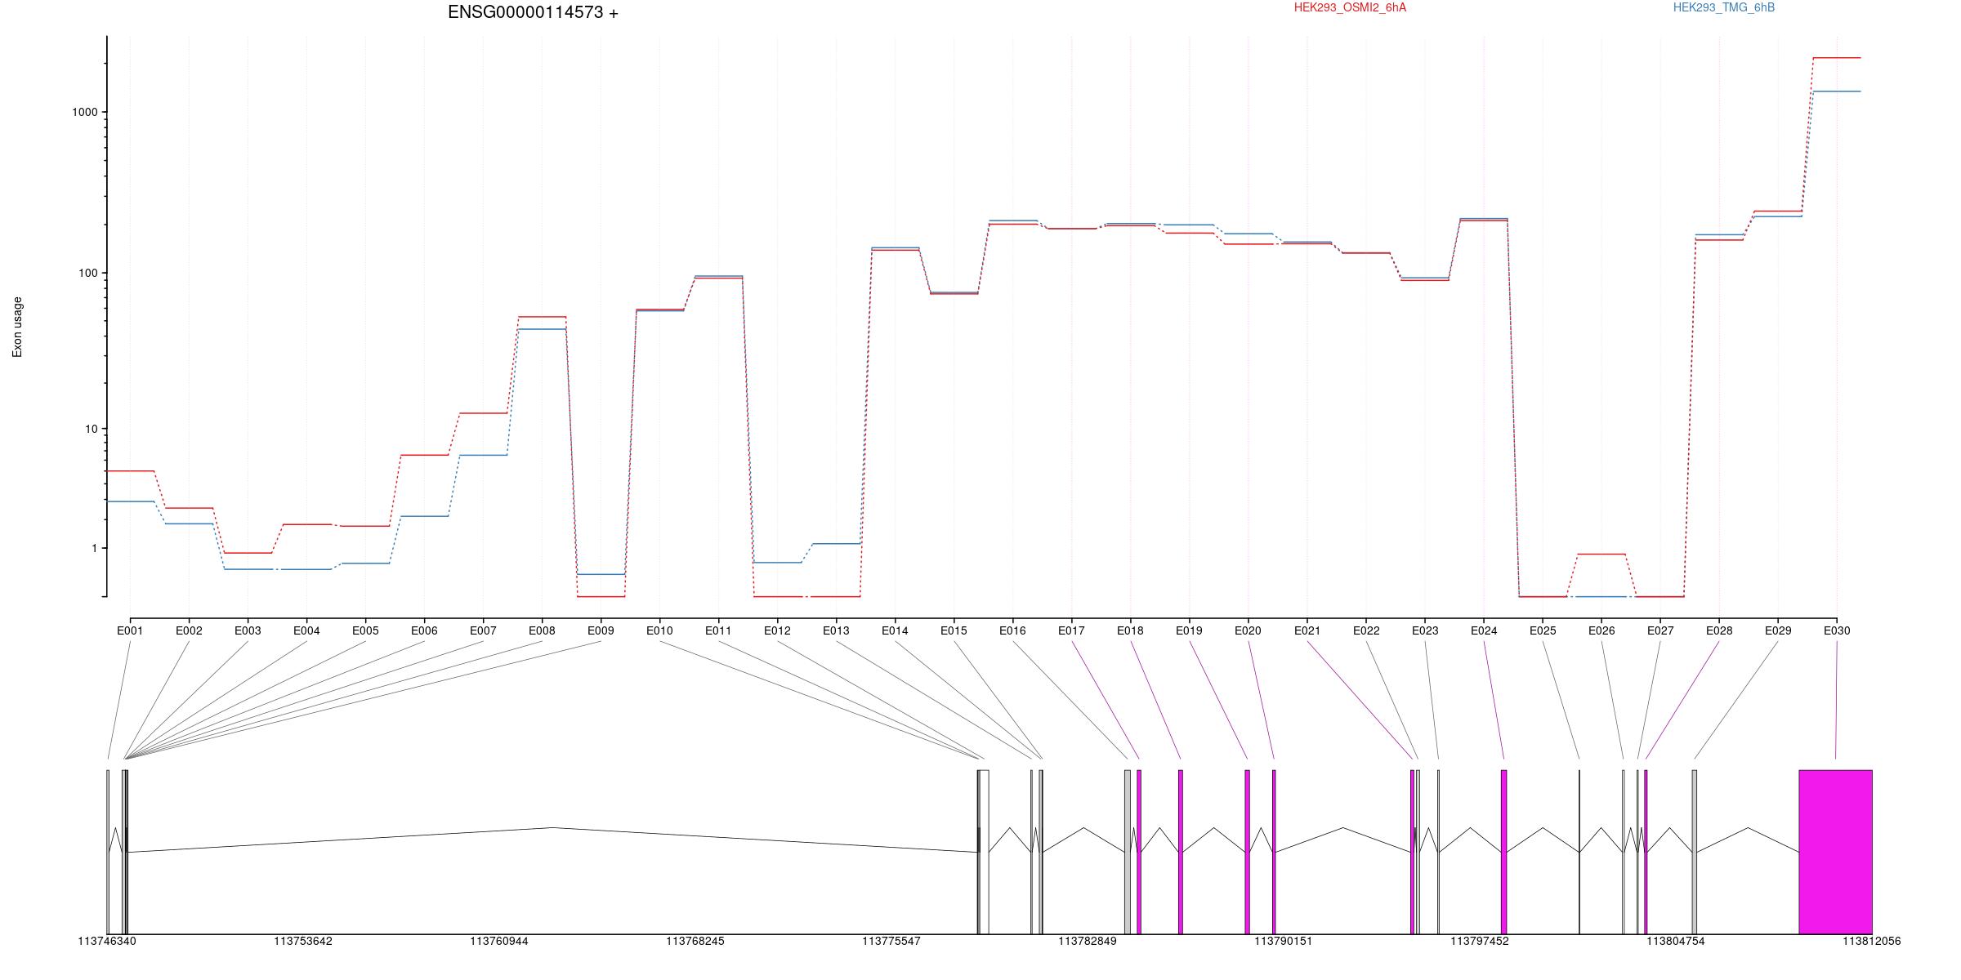Click genomic coordinate 113760944
The width and height of the screenshot is (1961, 980).
(x=499, y=942)
